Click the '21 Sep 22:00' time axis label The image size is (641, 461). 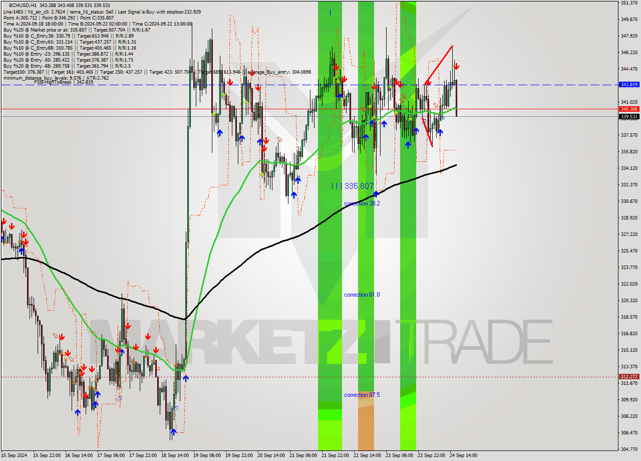click(x=334, y=455)
